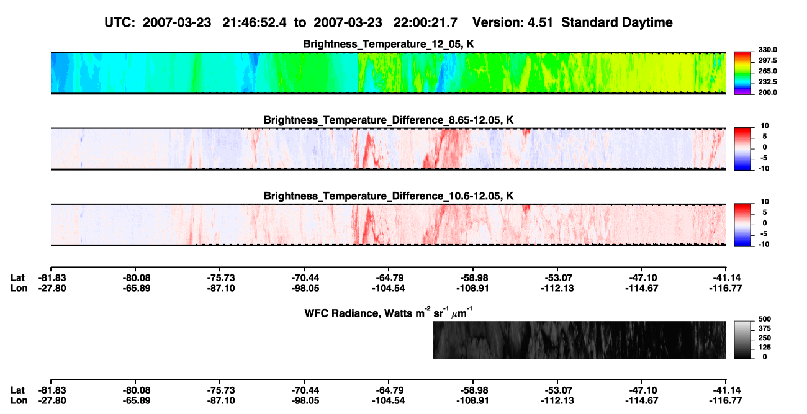Click longitude -108.91 on axis above WFC panel
Screen dimensions: 807x414
(x=473, y=288)
